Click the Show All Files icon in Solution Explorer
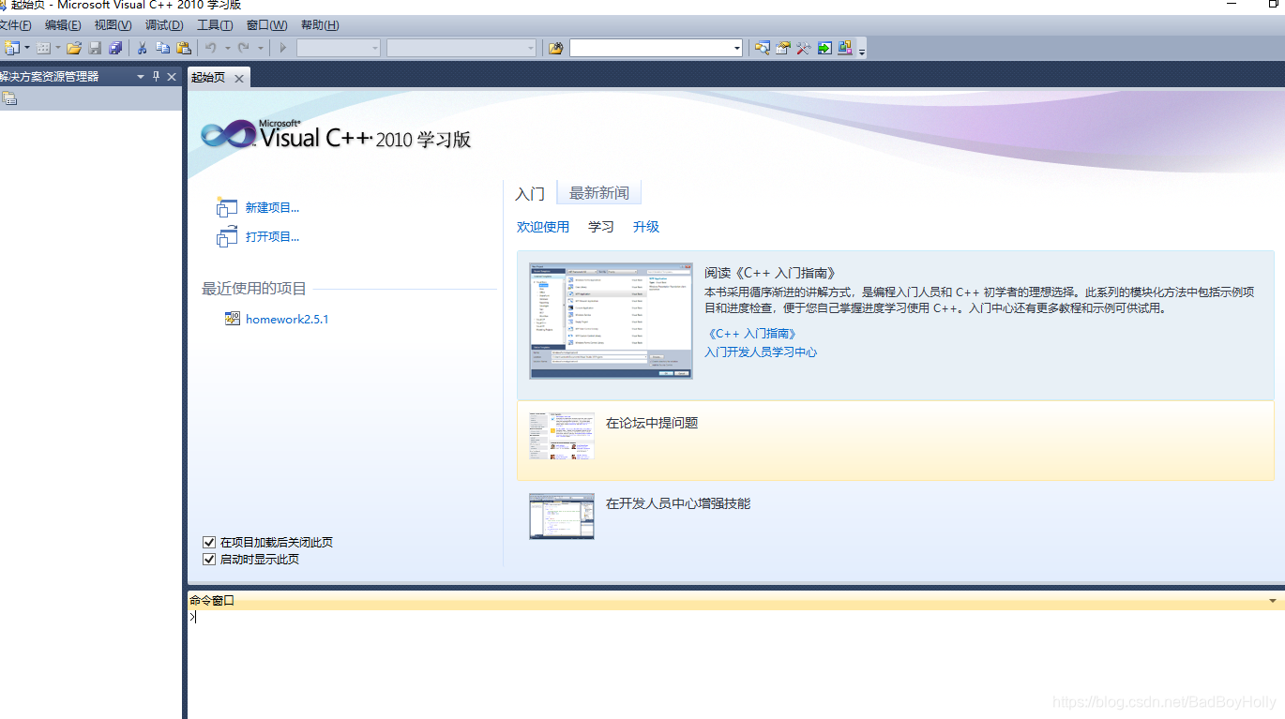The image size is (1285, 719). [9, 98]
